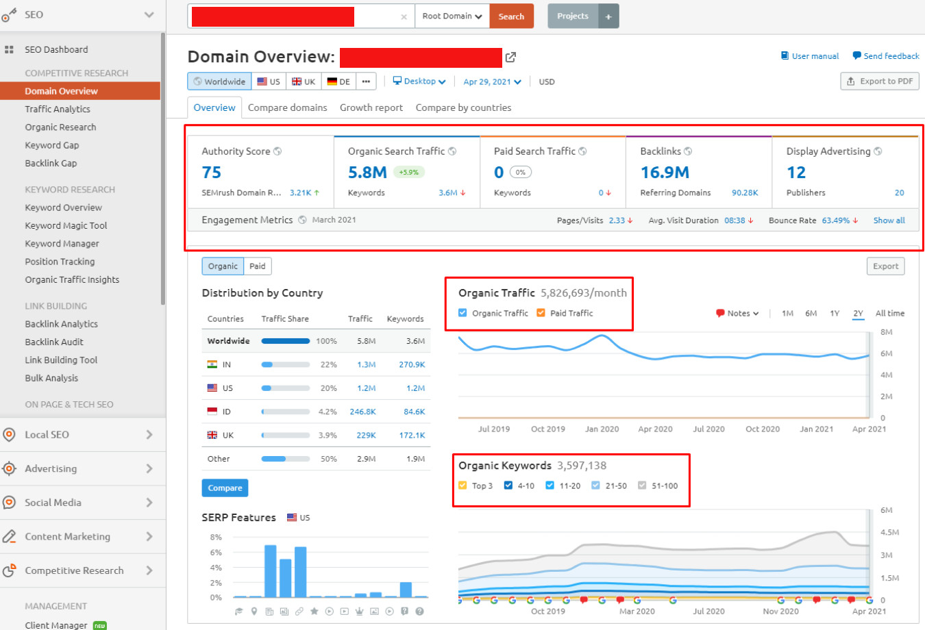
Task: Open Keyword Magic Tool in sidebar
Action: coord(66,225)
